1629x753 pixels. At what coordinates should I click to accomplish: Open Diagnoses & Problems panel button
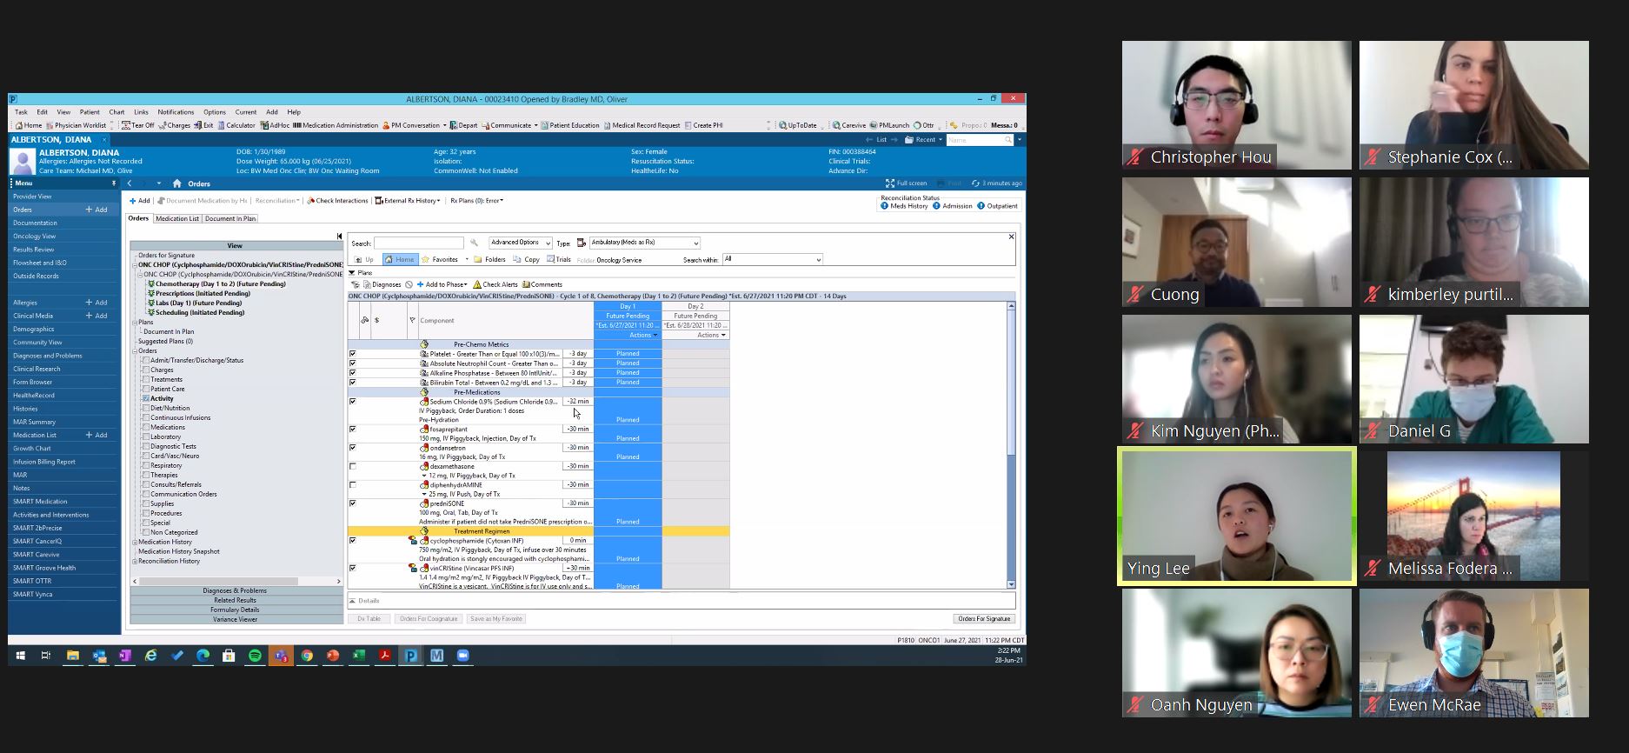pos(236,590)
